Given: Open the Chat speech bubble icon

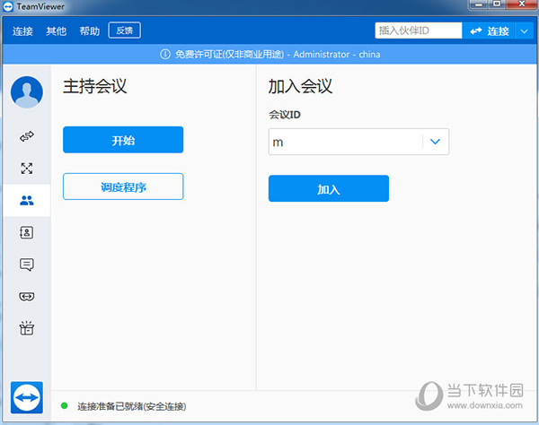Looking at the screenshot, I should click(26, 265).
